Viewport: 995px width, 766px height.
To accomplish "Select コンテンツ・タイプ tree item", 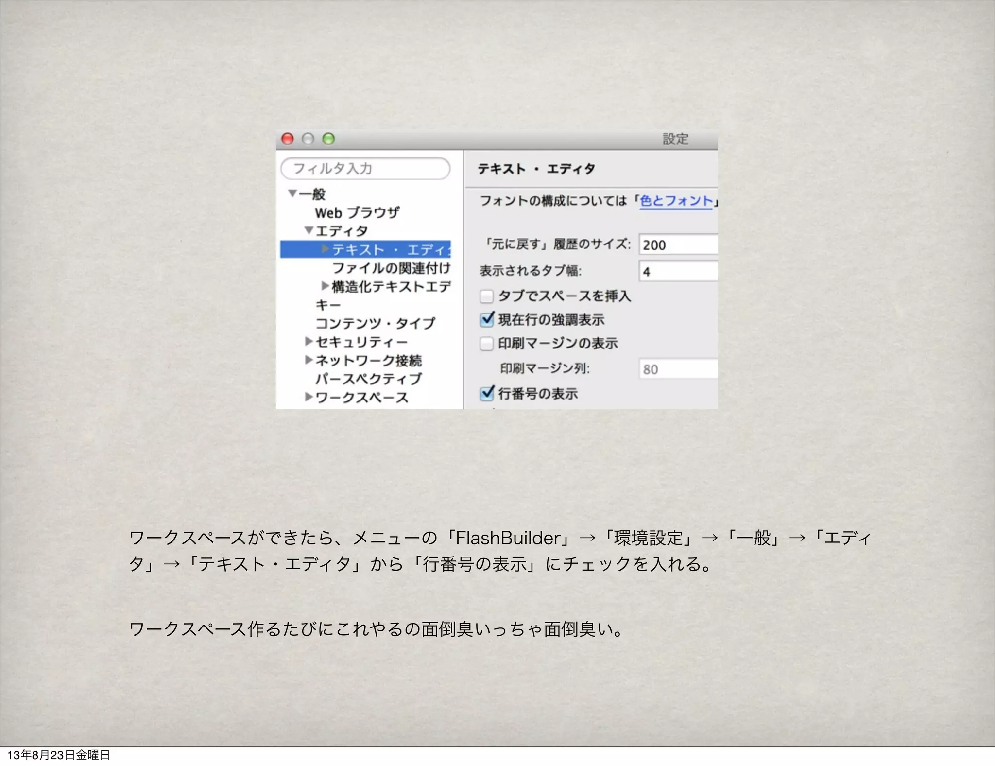I will [375, 323].
